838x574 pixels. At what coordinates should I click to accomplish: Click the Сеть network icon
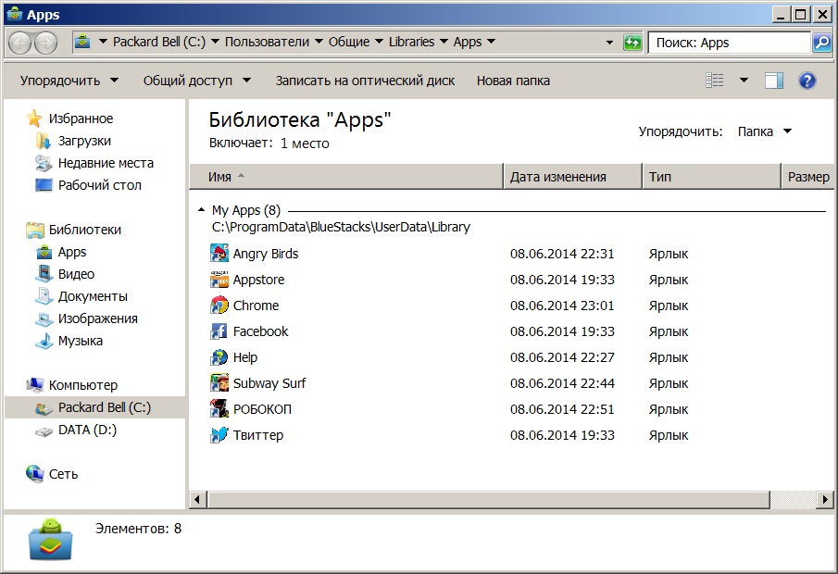(x=35, y=473)
